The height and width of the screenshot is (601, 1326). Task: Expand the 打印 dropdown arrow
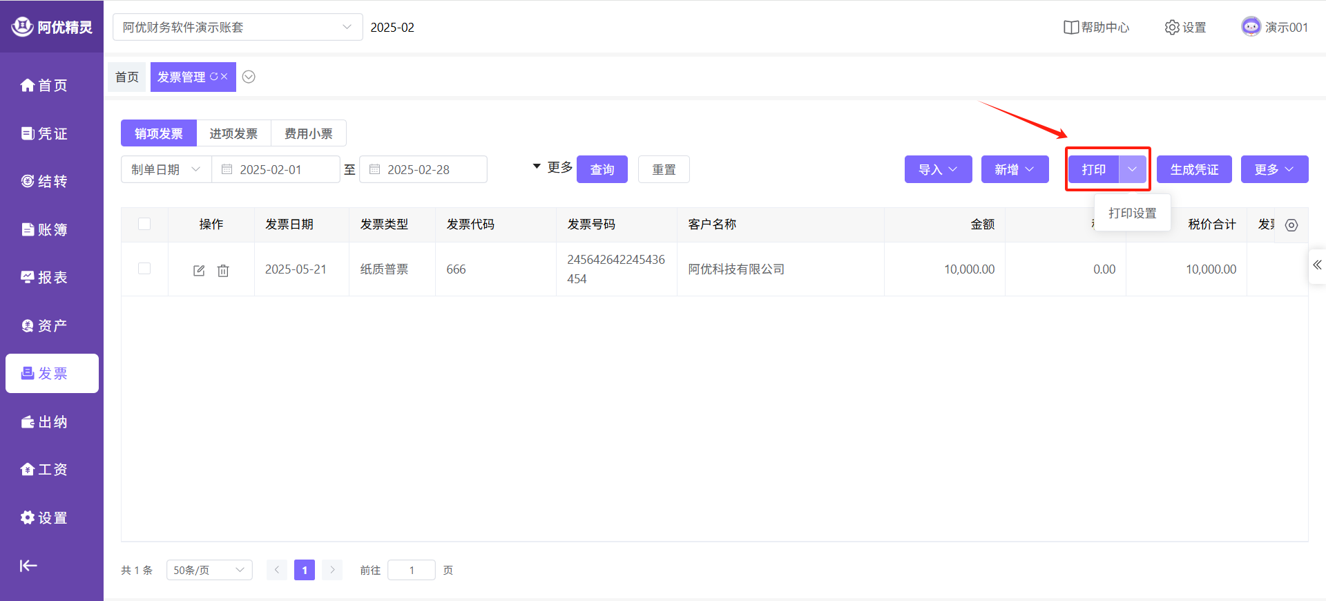[1132, 169]
